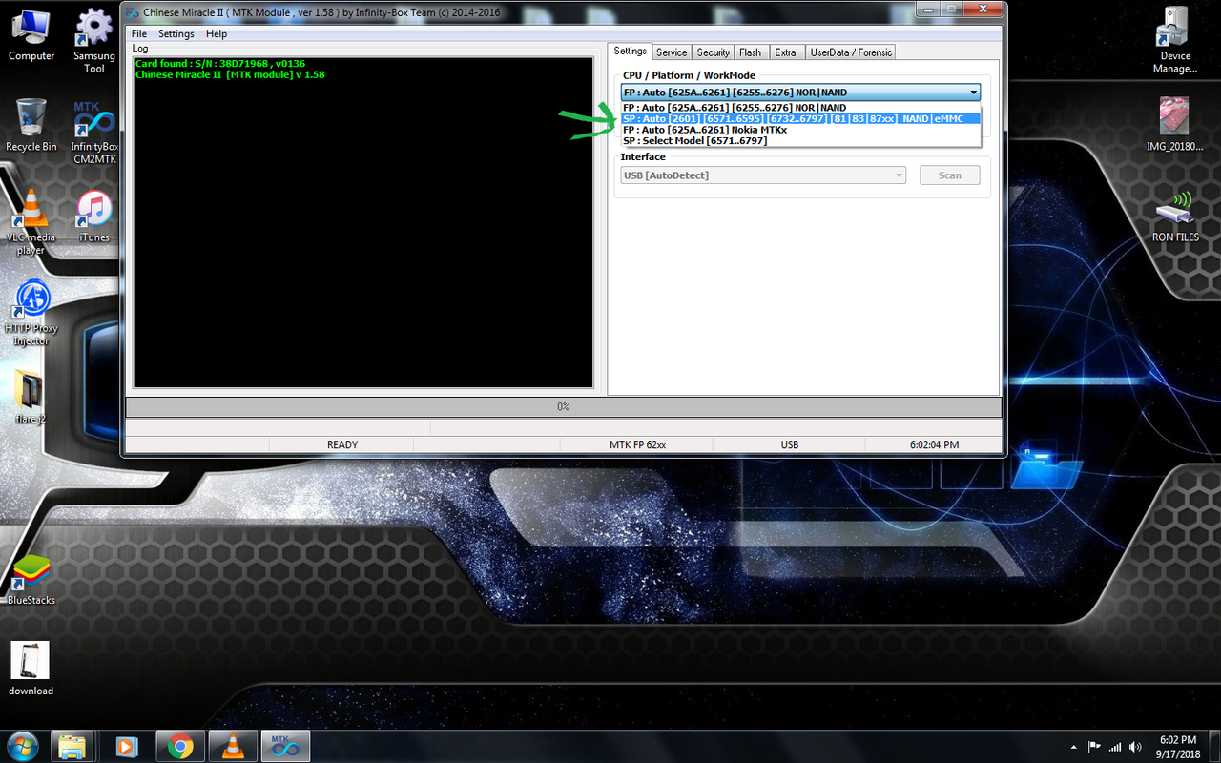Open the iTunes desktop shortcut

click(x=93, y=217)
